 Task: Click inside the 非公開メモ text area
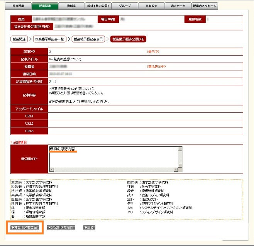112,157
